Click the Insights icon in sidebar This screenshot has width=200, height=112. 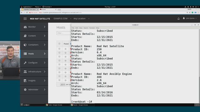point(25,81)
